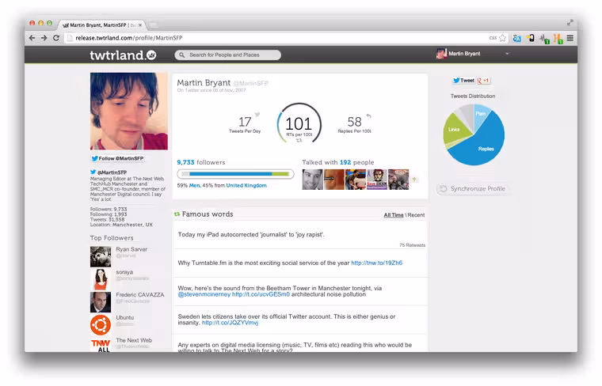
Task: Open the t.co/ucvGESm0 link
Action: click(x=261, y=294)
